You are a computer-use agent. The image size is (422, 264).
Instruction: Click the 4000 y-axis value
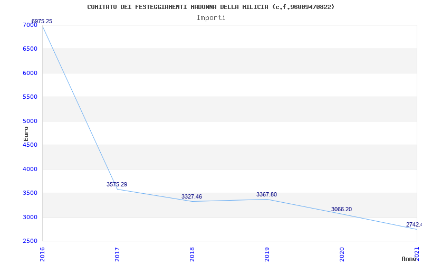pyautogui.click(x=30, y=169)
